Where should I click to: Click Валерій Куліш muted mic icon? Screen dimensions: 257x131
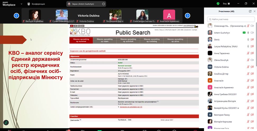pyautogui.click(x=248, y=108)
